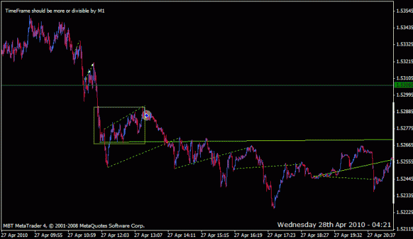Click the '27 Apr 10:59' time axis label

82,235
